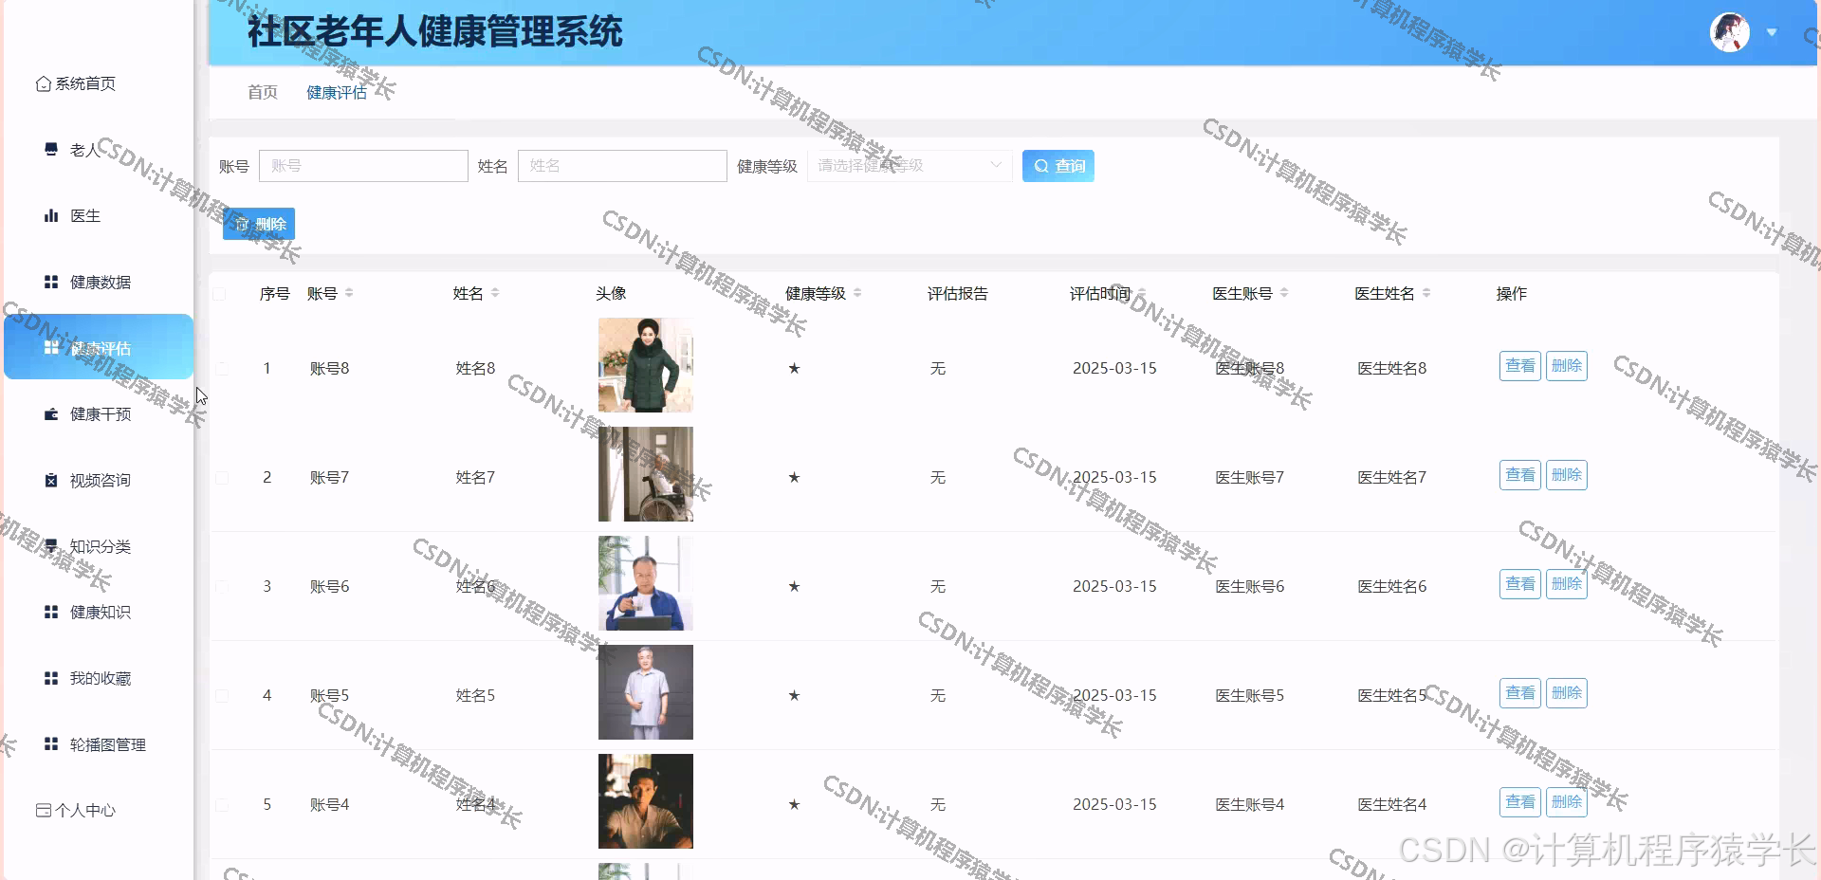Sort by 账号 column arrows

click(349, 293)
